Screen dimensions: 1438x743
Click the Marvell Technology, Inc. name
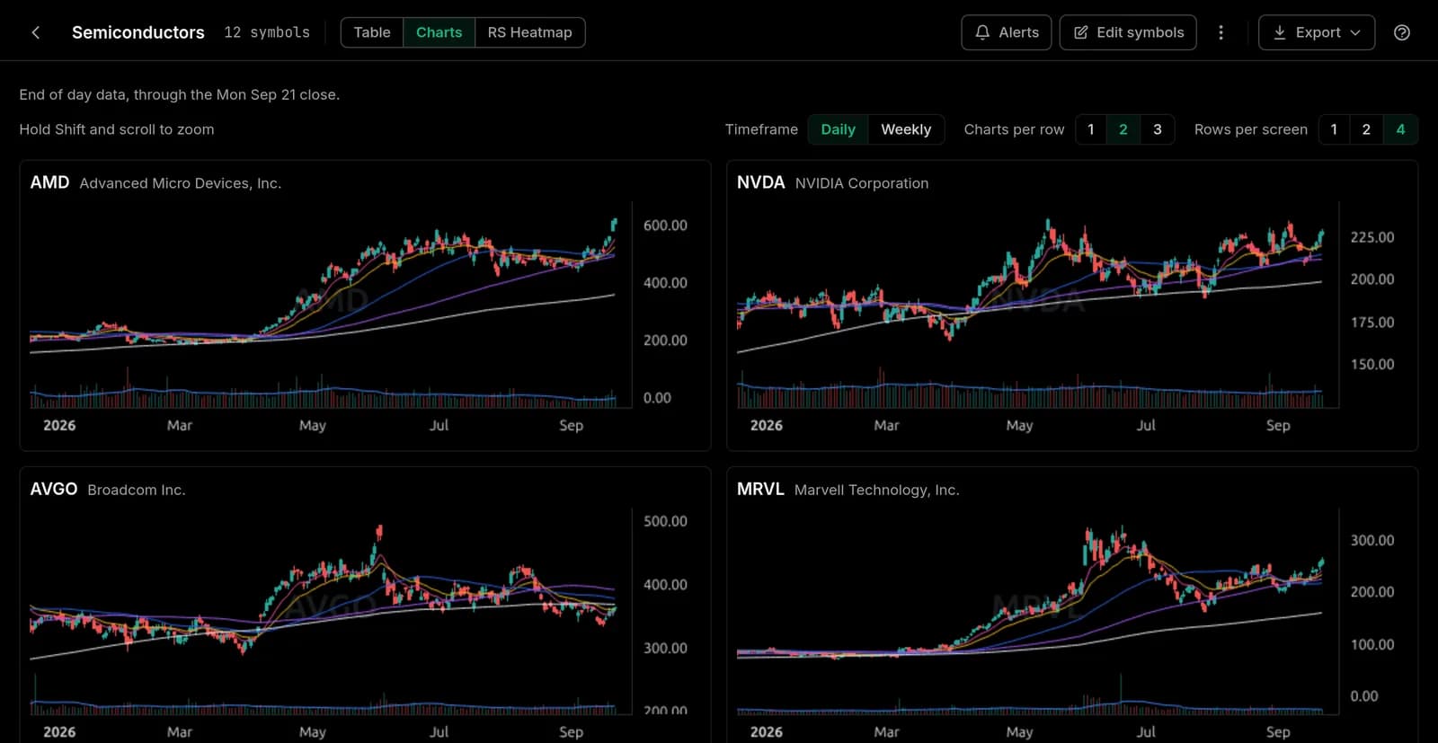[x=877, y=490]
